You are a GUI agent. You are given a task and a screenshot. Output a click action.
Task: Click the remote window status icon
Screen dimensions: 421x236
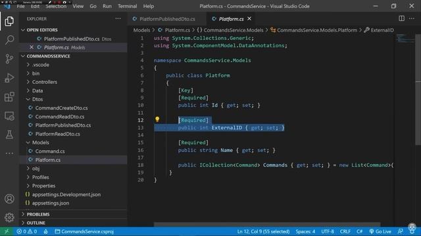(x=7, y=231)
